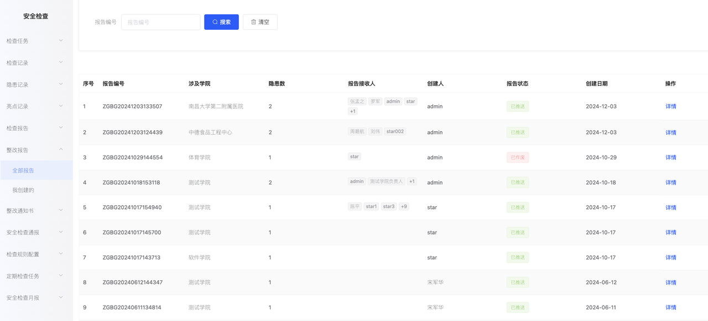The image size is (708, 321).
Task: Expand the 安全检查通报 menu chevron
Action: (x=61, y=232)
